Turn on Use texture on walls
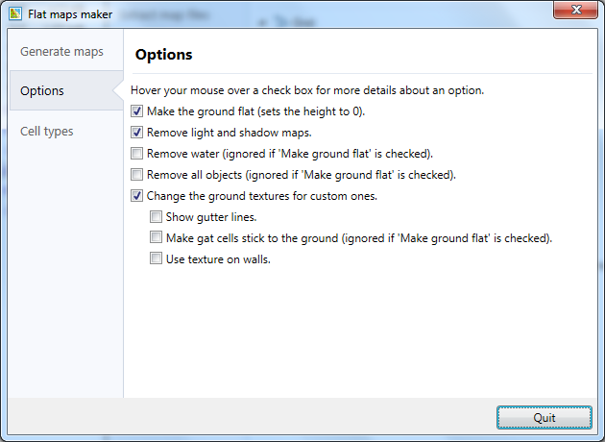This screenshot has height=442, width=605. (156, 259)
